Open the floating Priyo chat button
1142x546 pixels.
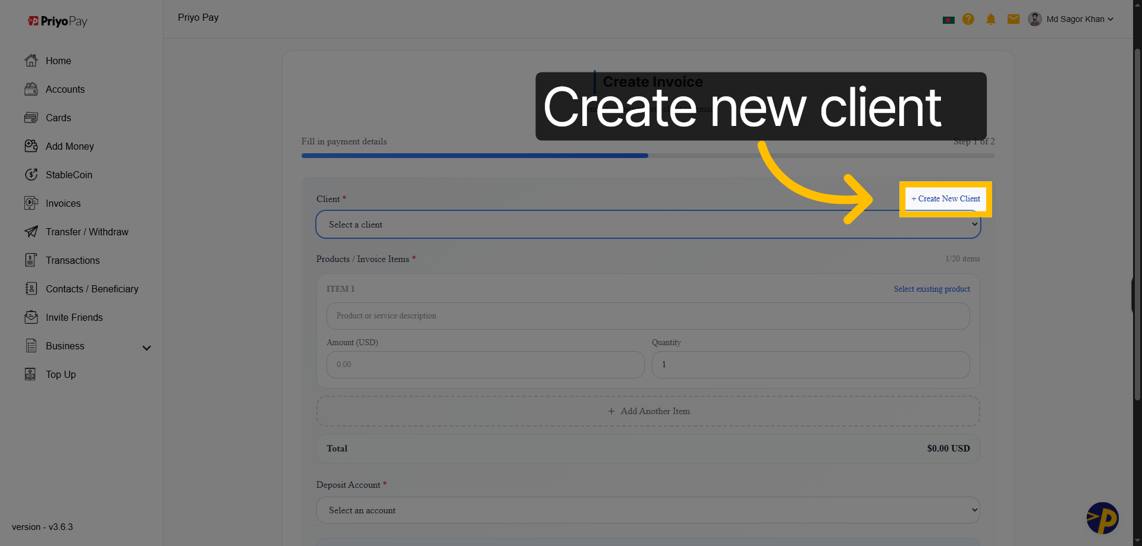tap(1102, 518)
